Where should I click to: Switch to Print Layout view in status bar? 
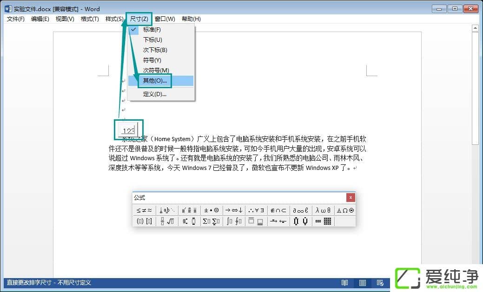pyautogui.click(x=363, y=283)
